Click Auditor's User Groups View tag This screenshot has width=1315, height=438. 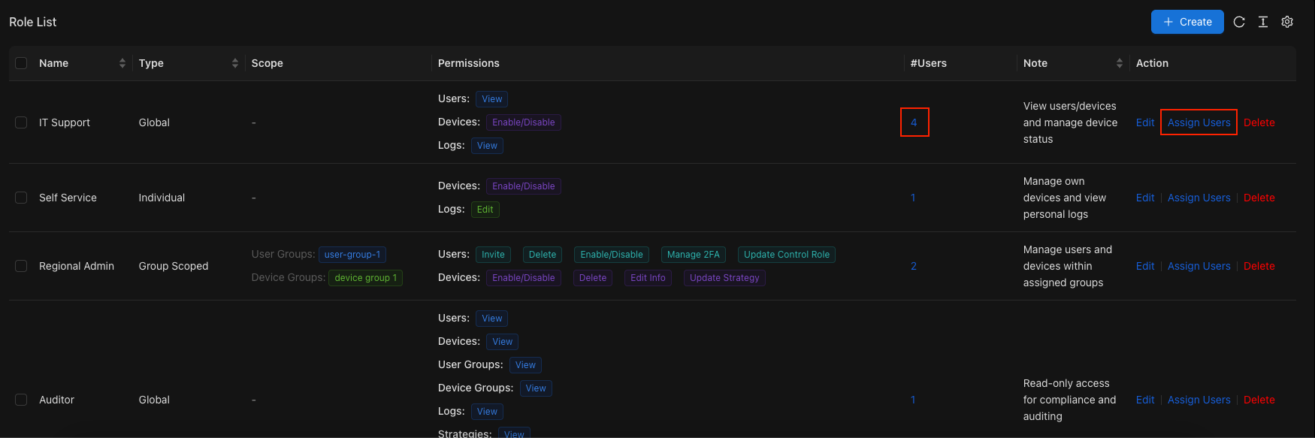click(525, 365)
